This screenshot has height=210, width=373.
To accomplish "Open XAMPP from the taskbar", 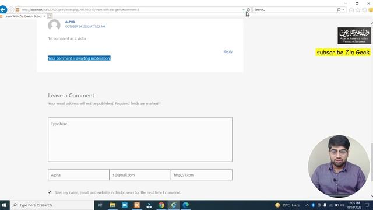I will tap(137, 205).
